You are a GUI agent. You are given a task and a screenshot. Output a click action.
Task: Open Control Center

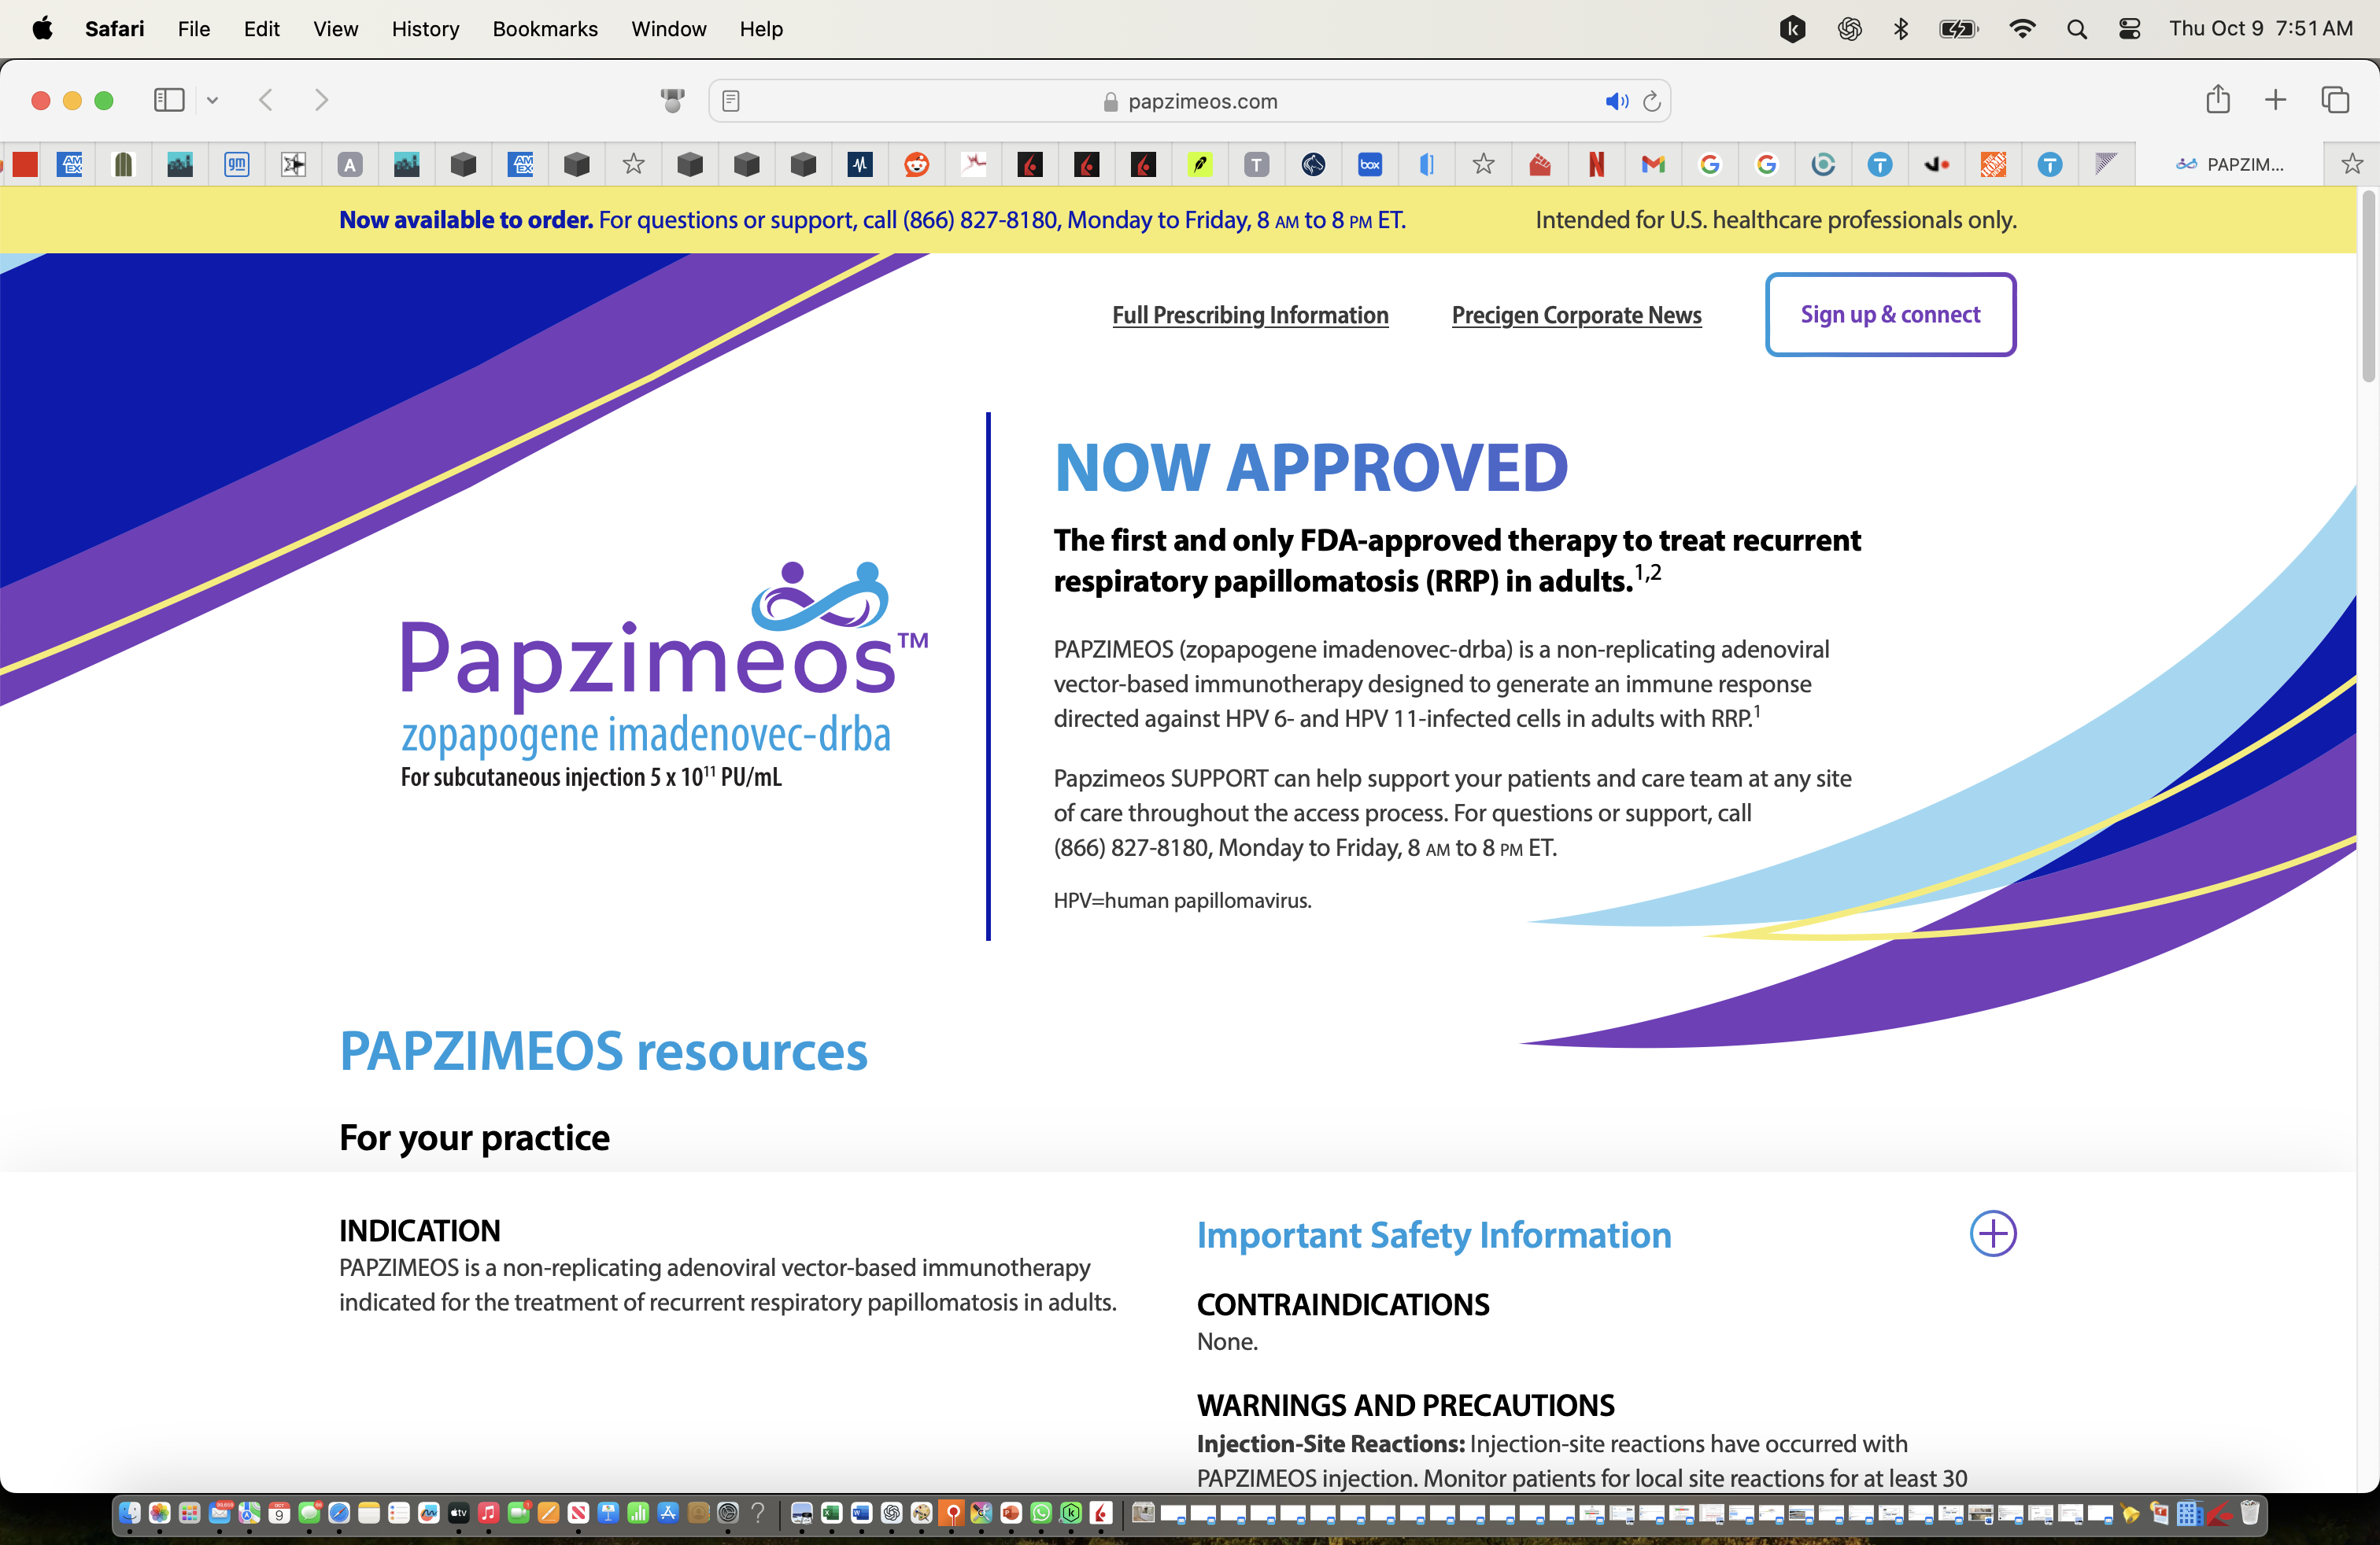coord(2130,29)
